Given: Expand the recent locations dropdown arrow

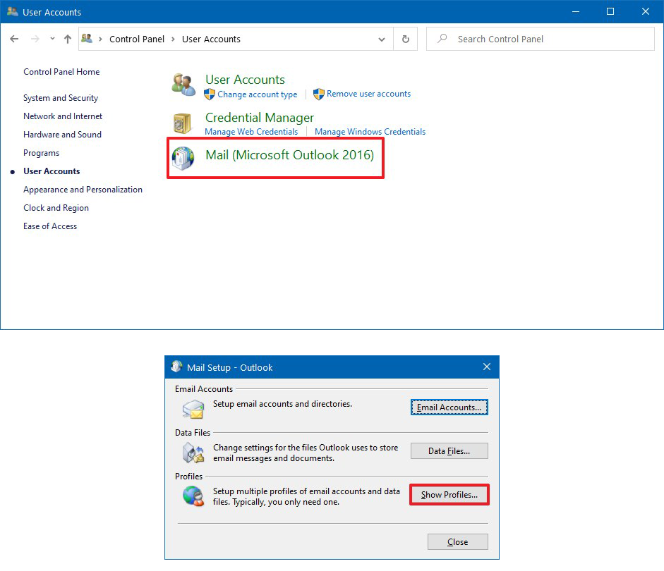Looking at the screenshot, I should 52,39.
